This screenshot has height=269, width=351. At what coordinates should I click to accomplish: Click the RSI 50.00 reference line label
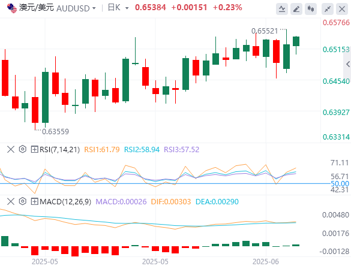coord(340,184)
